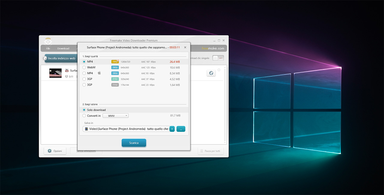Expand the Salva in path dropdown arrow
The height and width of the screenshot is (195, 384).
click(x=172, y=129)
